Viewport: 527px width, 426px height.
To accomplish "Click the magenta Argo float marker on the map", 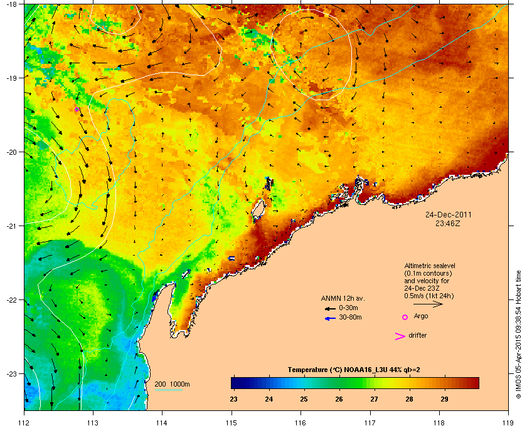I will [77, 110].
